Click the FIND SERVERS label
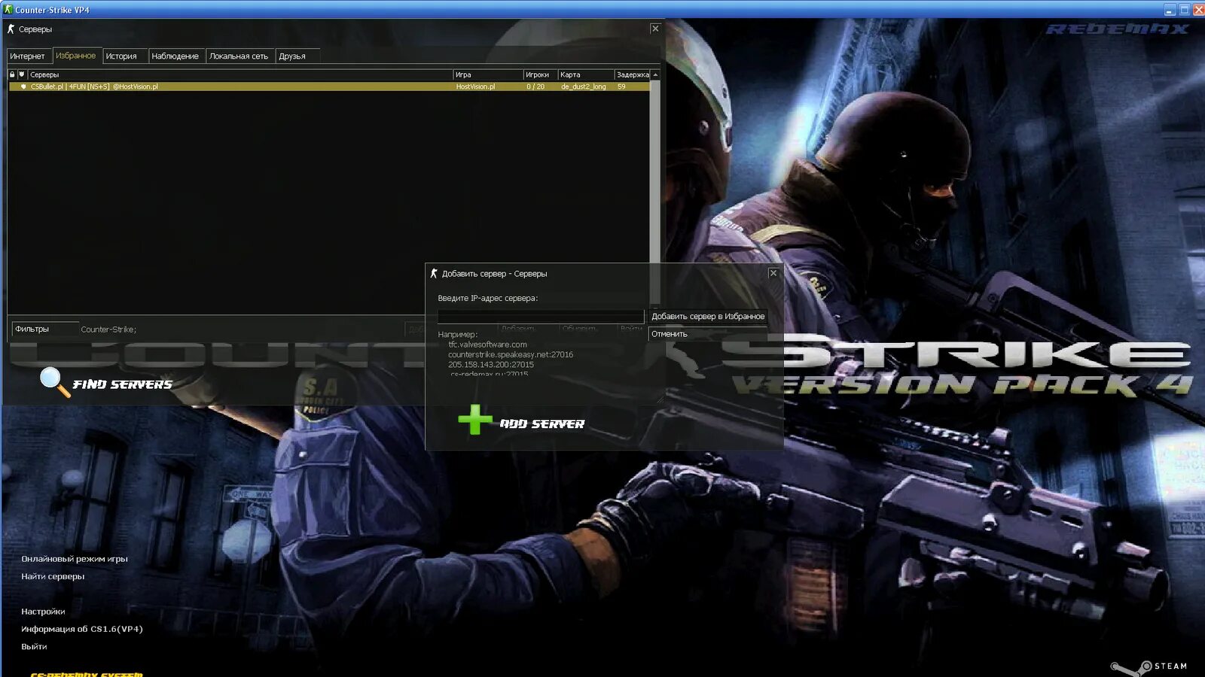Screen dimensions: 1205x677 [123, 384]
